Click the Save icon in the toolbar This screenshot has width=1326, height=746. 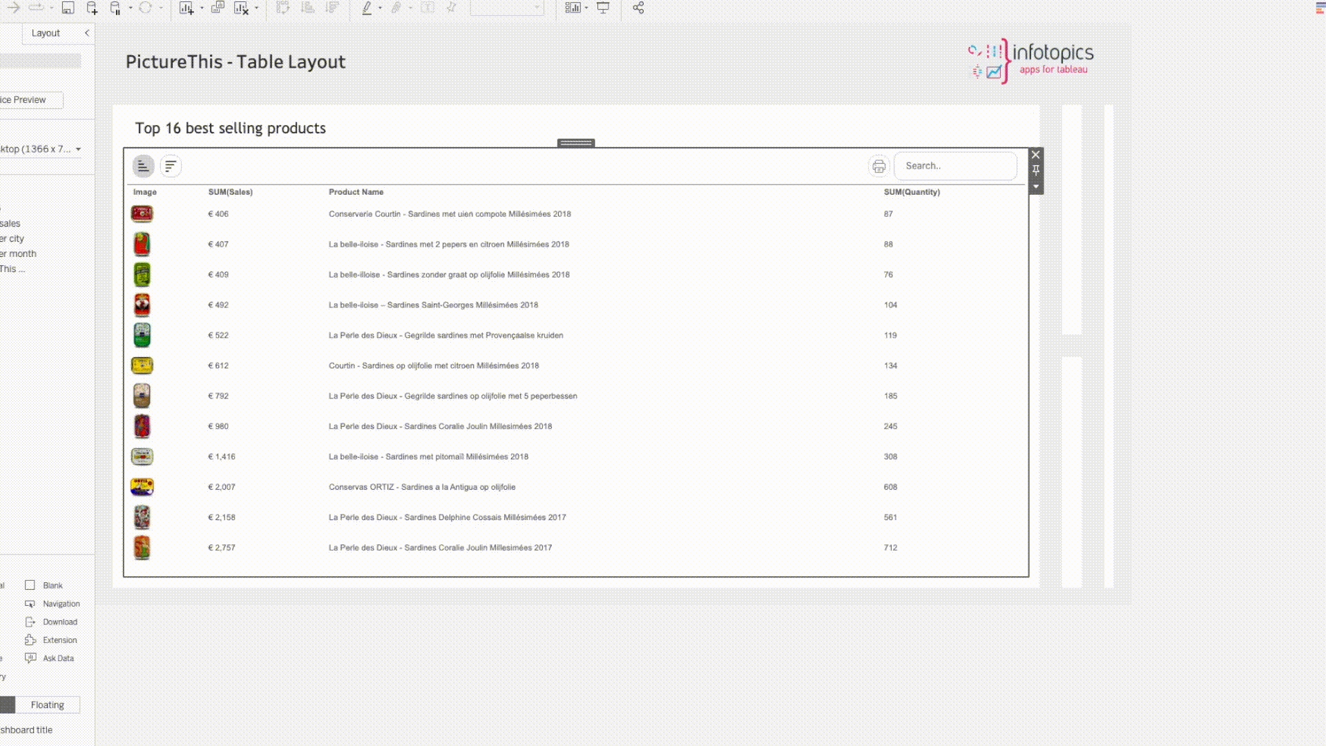tap(68, 8)
